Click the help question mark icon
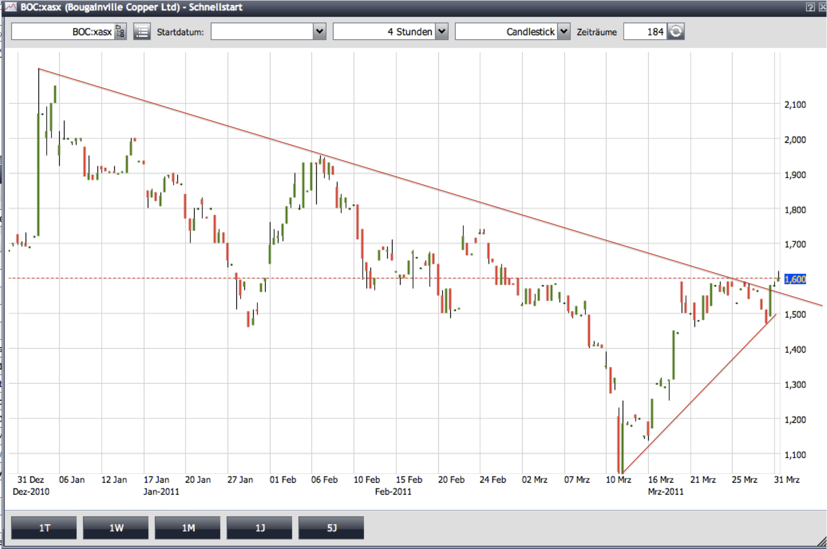This screenshot has width=827, height=549. (810, 7)
